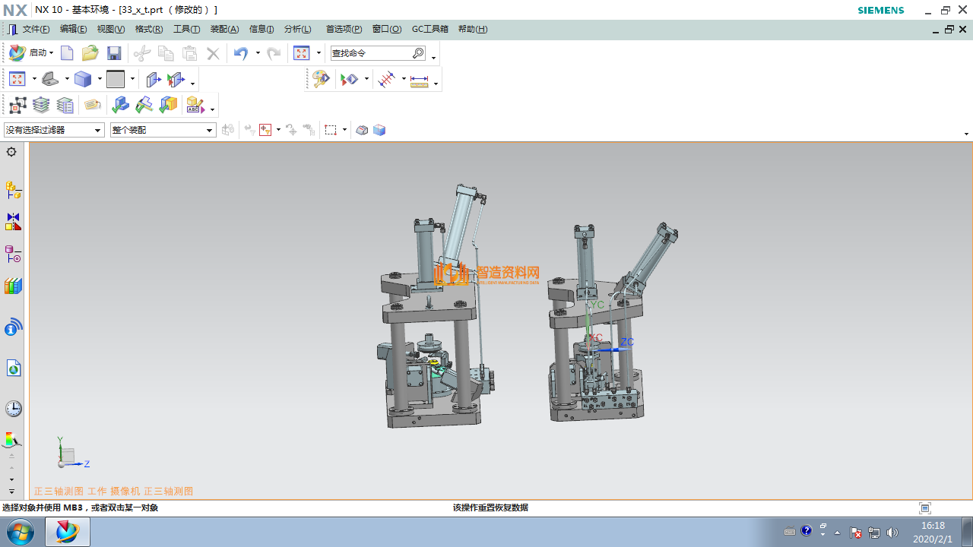Click the Open folder icon
Screen dimensions: 973x547
click(90, 53)
